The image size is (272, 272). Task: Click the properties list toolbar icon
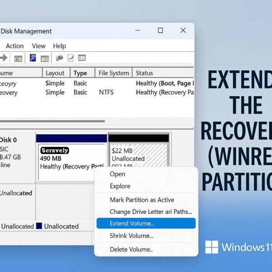click(x=82, y=58)
